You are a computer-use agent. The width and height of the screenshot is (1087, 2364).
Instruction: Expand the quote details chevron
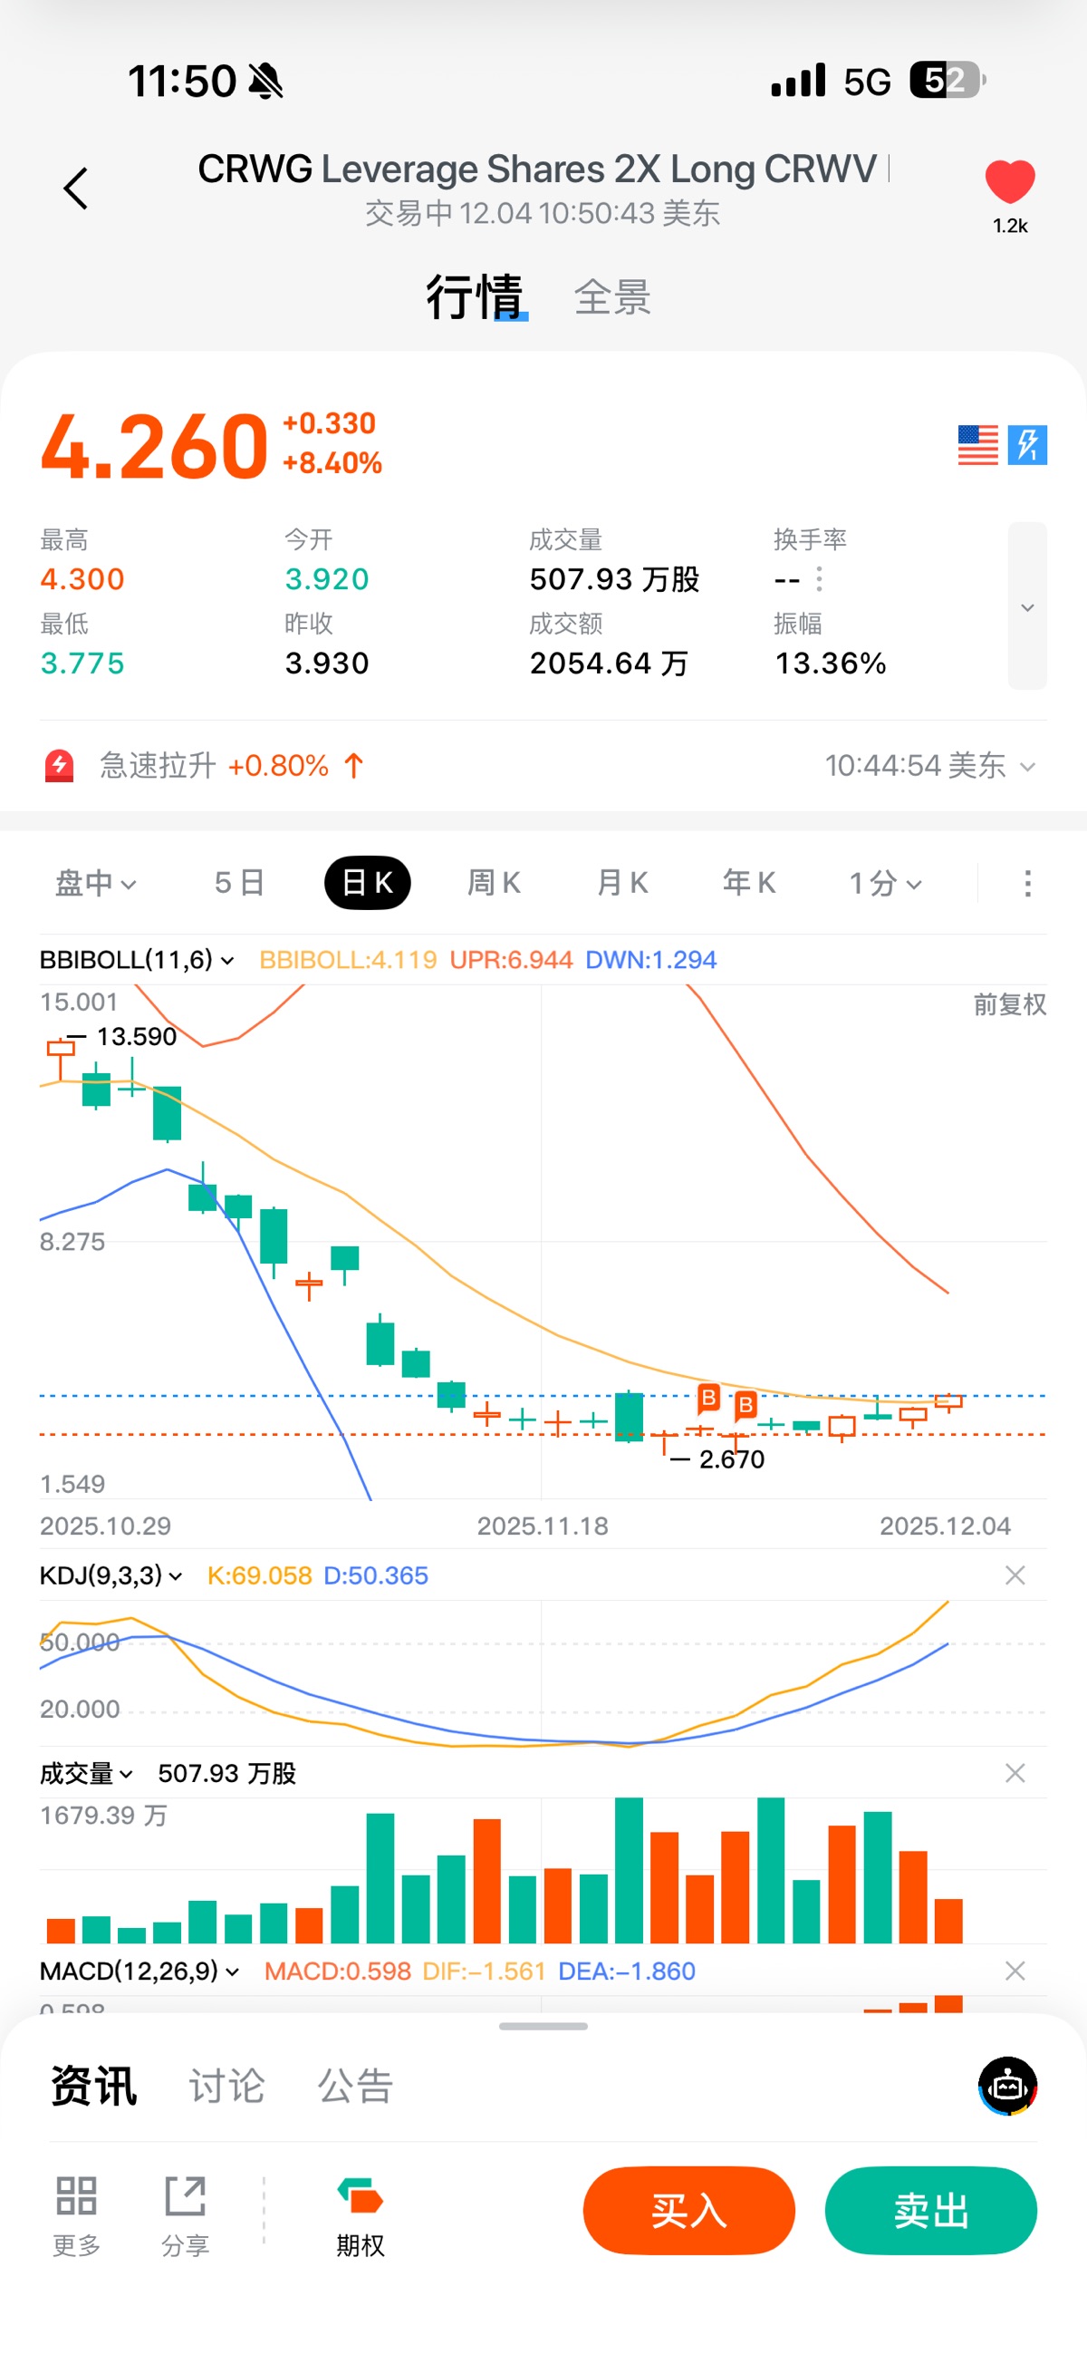(1027, 606)
